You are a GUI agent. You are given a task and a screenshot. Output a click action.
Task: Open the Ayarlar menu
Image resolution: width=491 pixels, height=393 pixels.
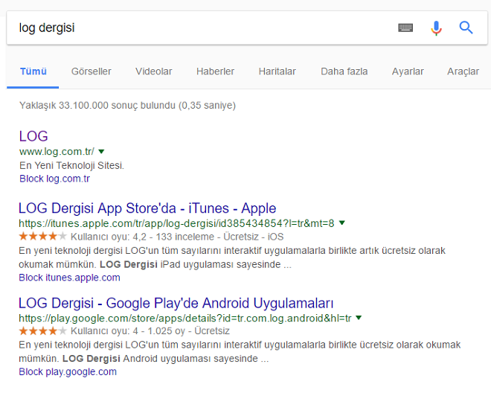[408, 71]
